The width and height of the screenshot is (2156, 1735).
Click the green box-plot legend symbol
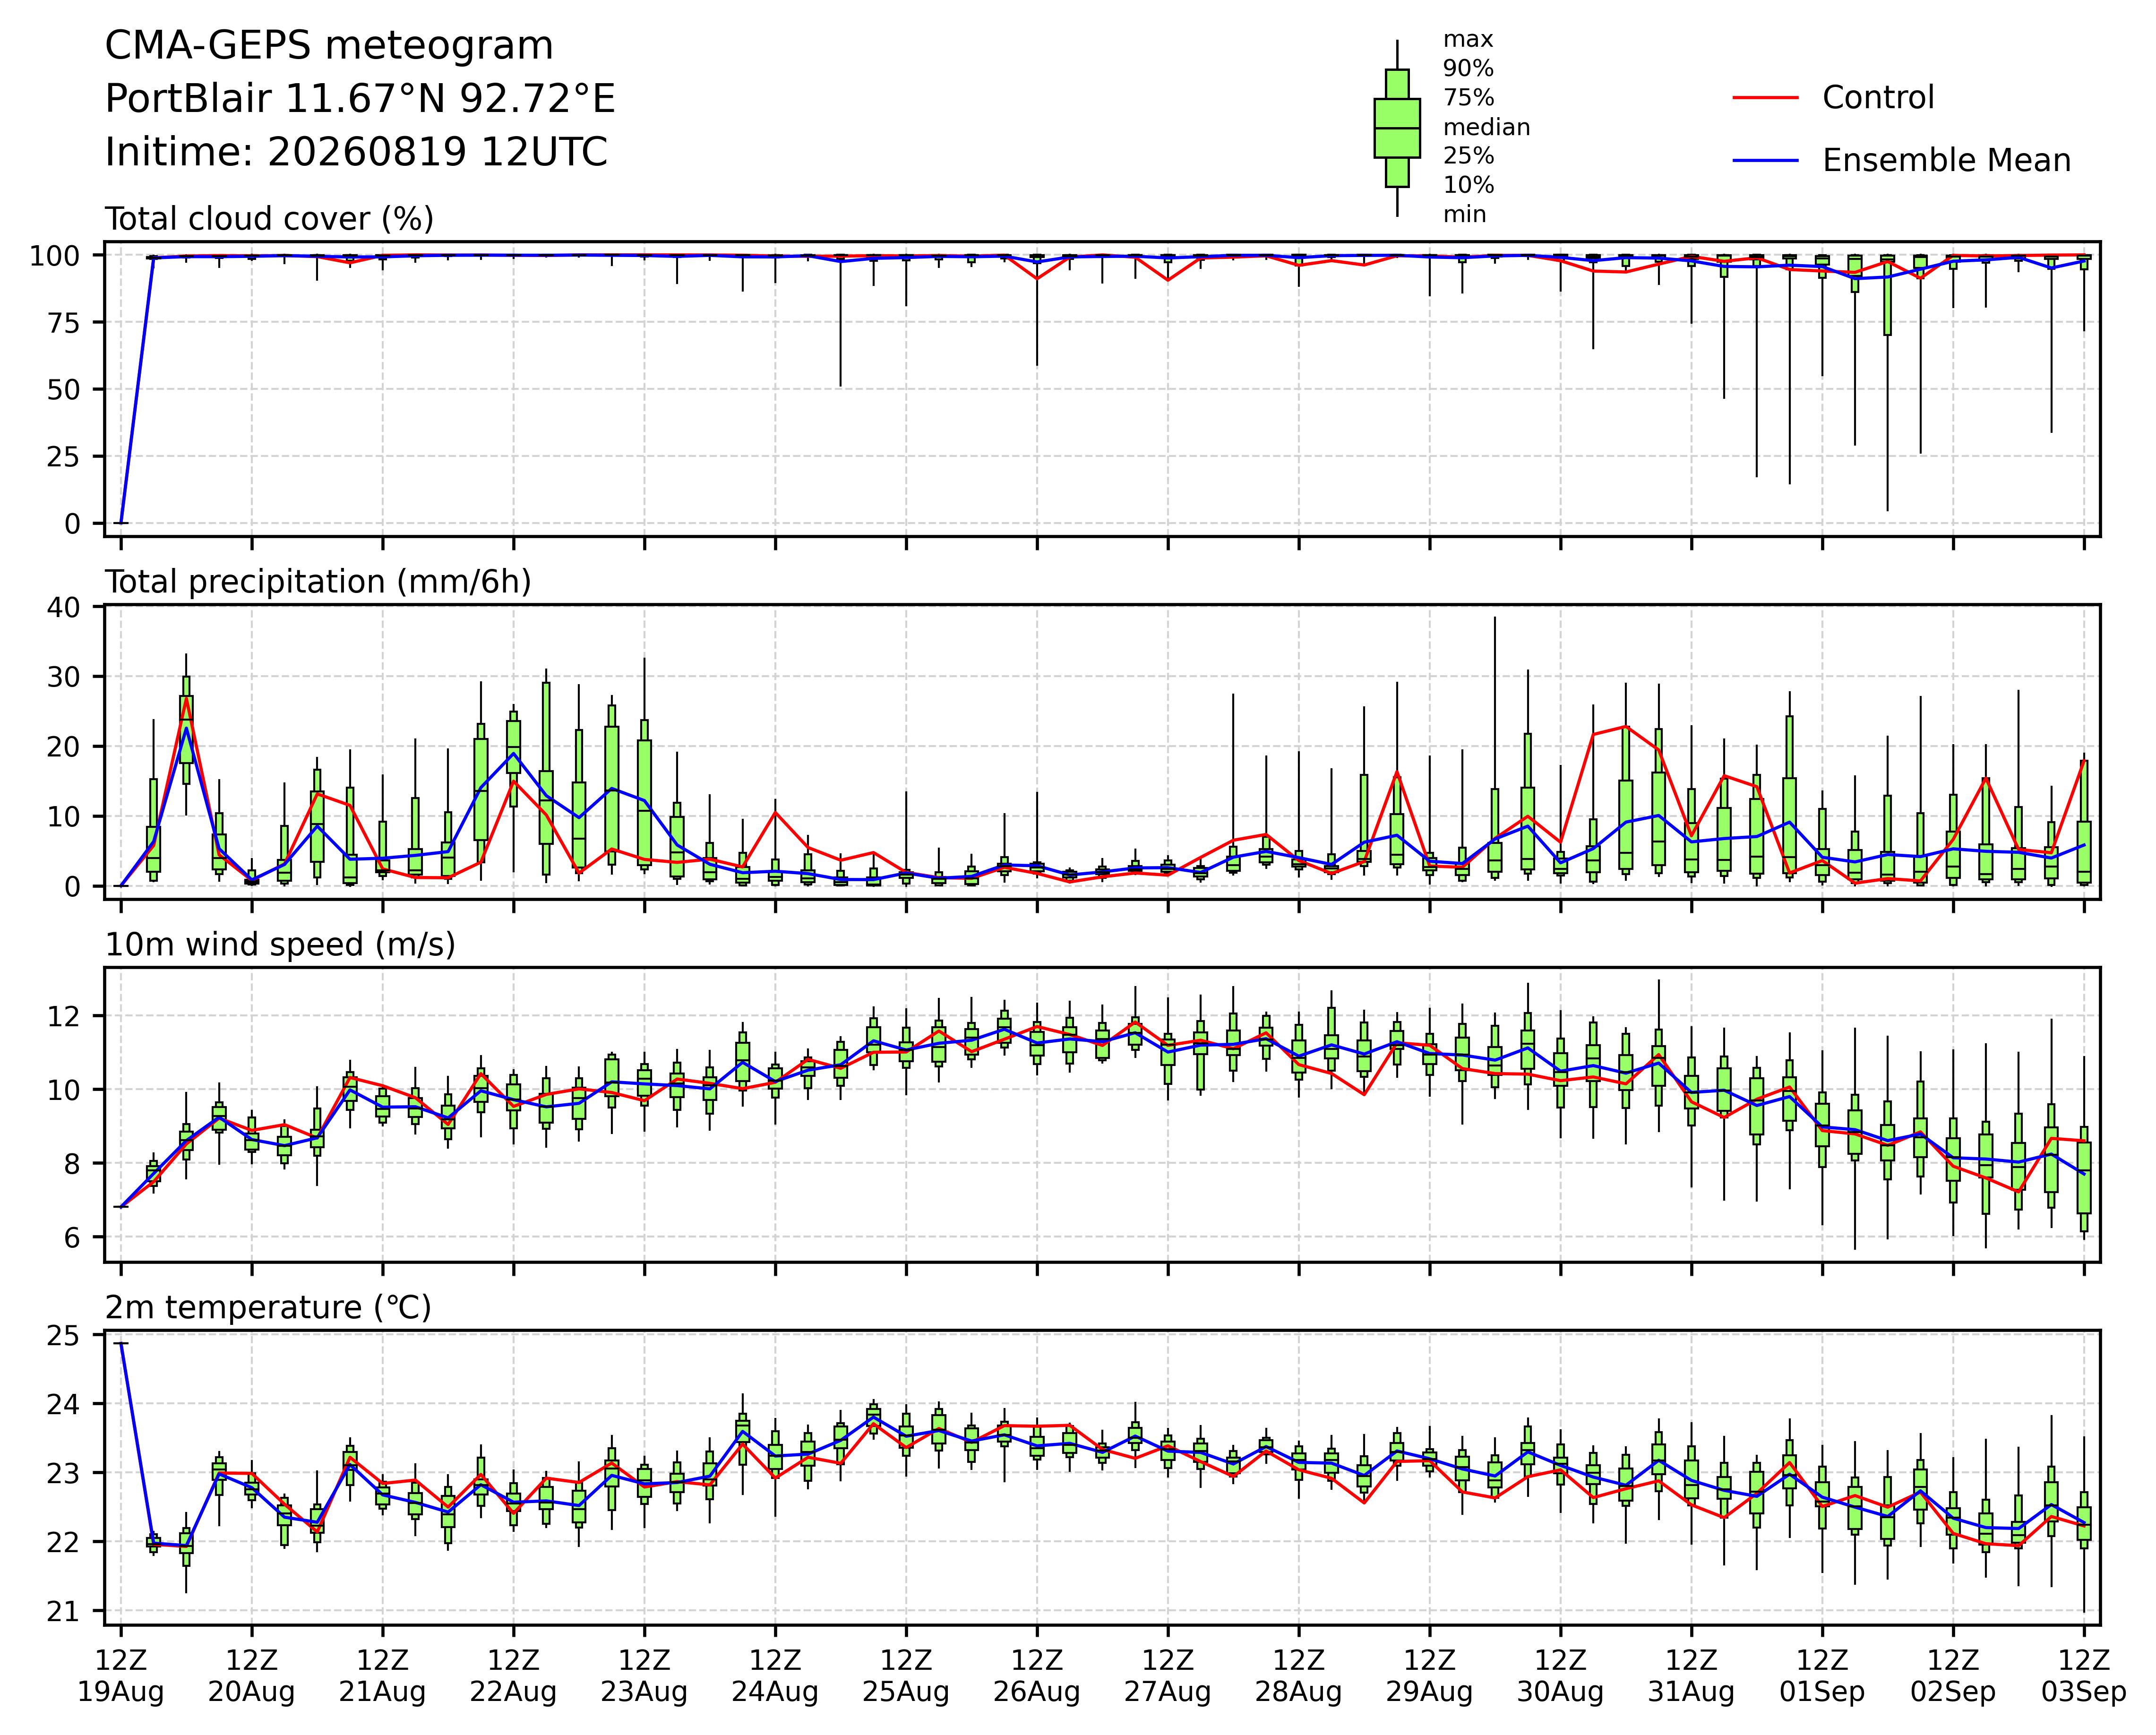(x=1397, y=128)
